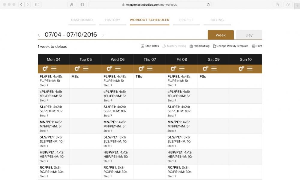Click Safari back button
The width and height of the screenshot is (300, 183).
[x=21, y=5]
